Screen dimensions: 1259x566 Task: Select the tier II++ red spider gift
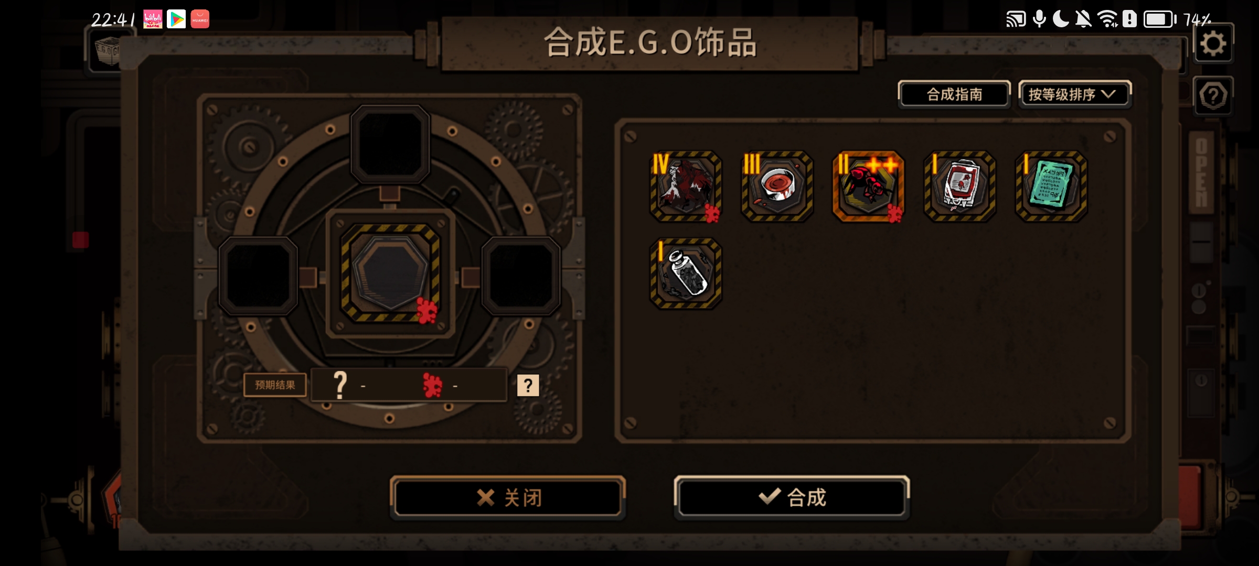[x=868, y=186]
